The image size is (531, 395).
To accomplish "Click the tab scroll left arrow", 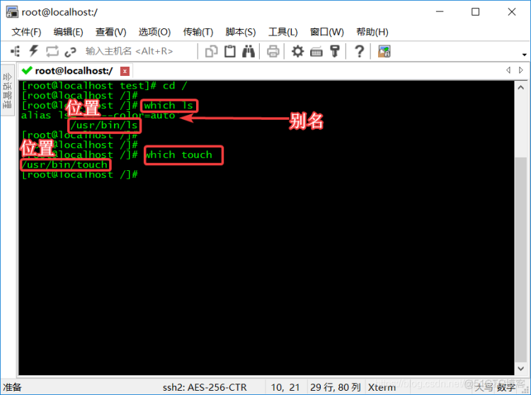I will [508, 69].
